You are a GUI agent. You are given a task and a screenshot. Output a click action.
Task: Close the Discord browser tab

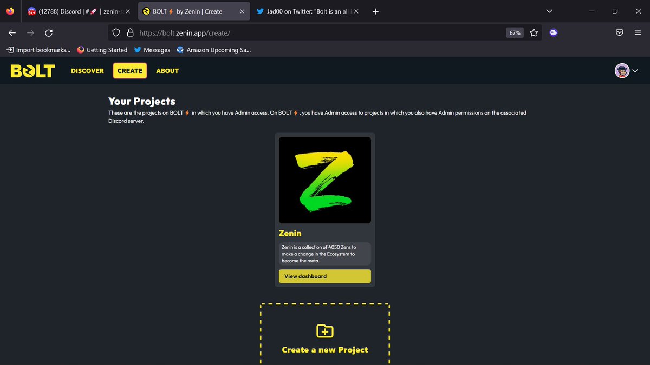coord(128,11)
